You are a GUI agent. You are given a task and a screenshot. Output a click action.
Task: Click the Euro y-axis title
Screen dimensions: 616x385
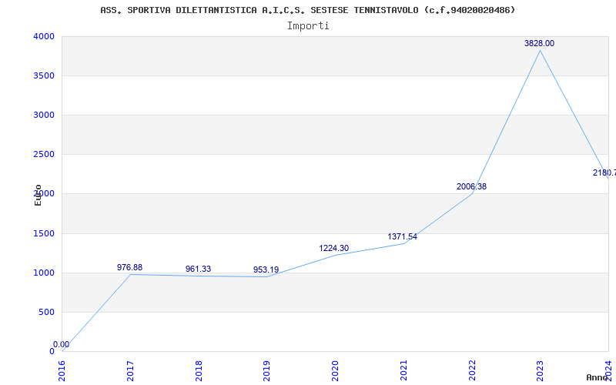click(38, 195)
